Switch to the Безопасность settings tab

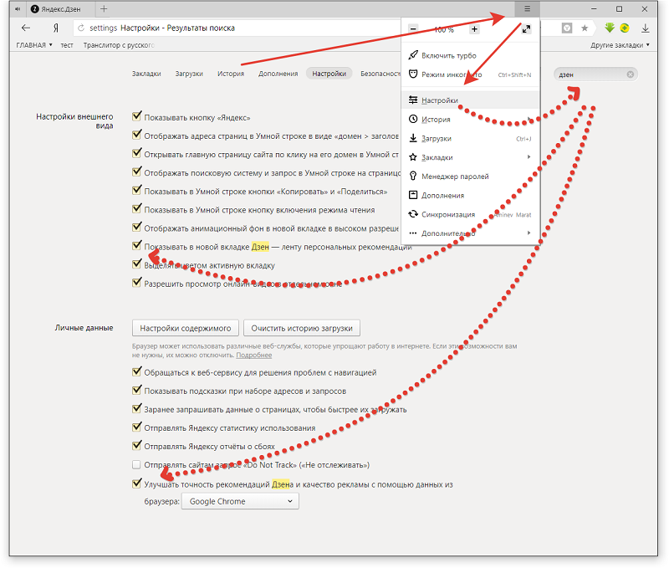380,74
